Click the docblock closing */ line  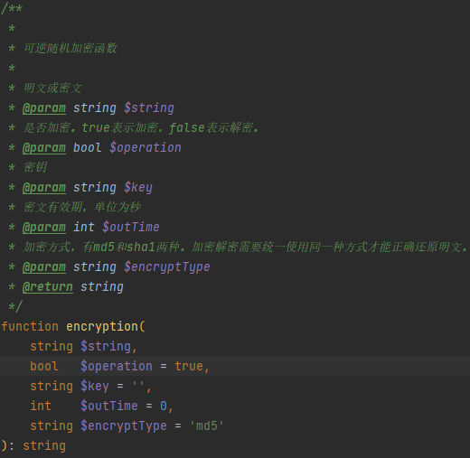coord(15,307)
